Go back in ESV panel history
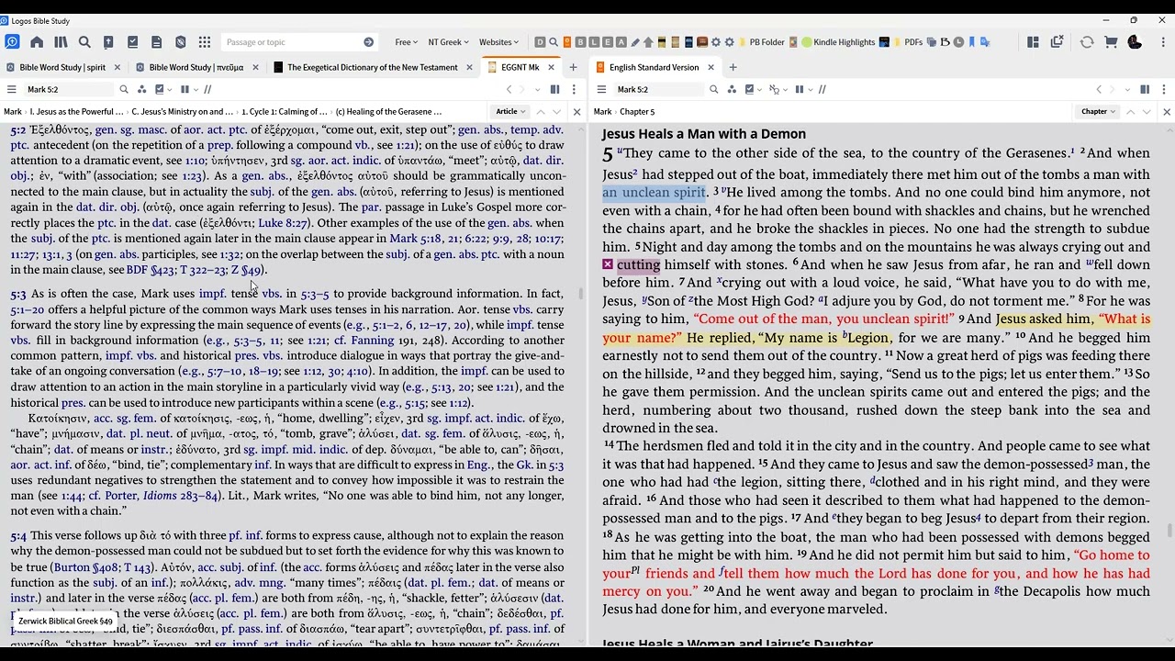Viewport: 1175px width, 661px height. point(1099,89)
